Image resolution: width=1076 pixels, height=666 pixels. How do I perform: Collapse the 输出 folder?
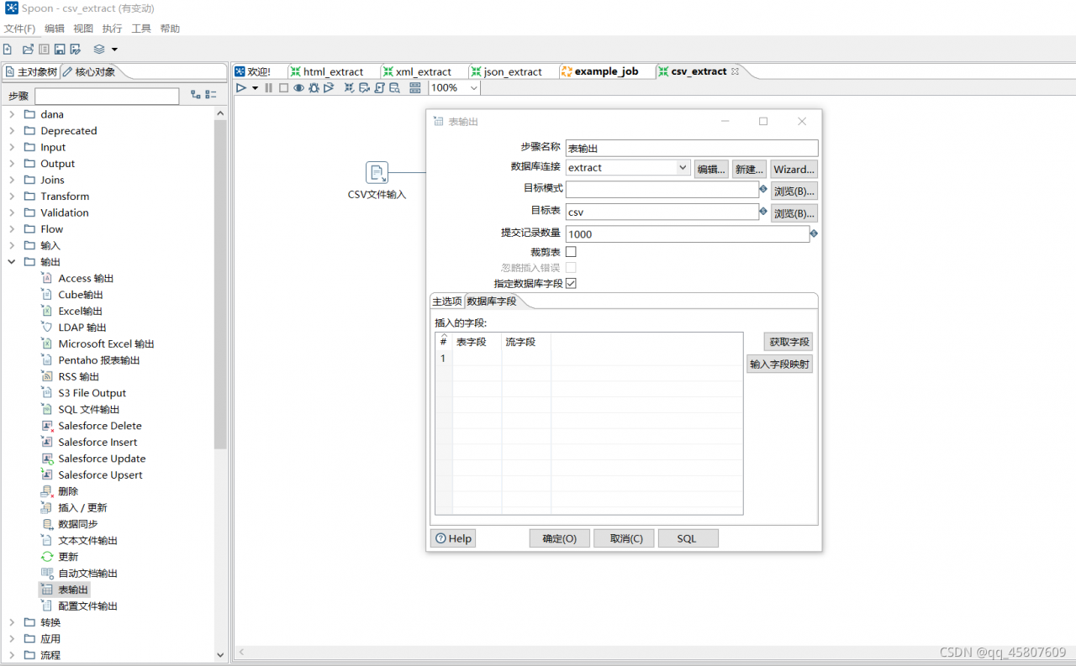click(12, 262)
